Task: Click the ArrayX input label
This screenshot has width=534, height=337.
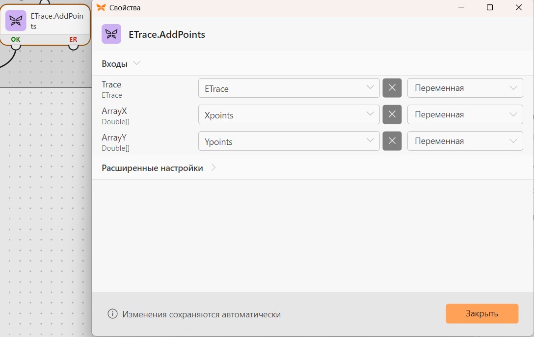Action: [x=114, y=111]
